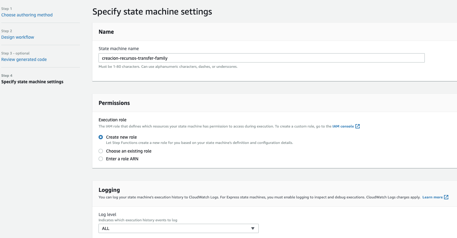Screen dimensions: 457x238
Task: Click the Log level dropdown arrow
Action: (253, 228)
